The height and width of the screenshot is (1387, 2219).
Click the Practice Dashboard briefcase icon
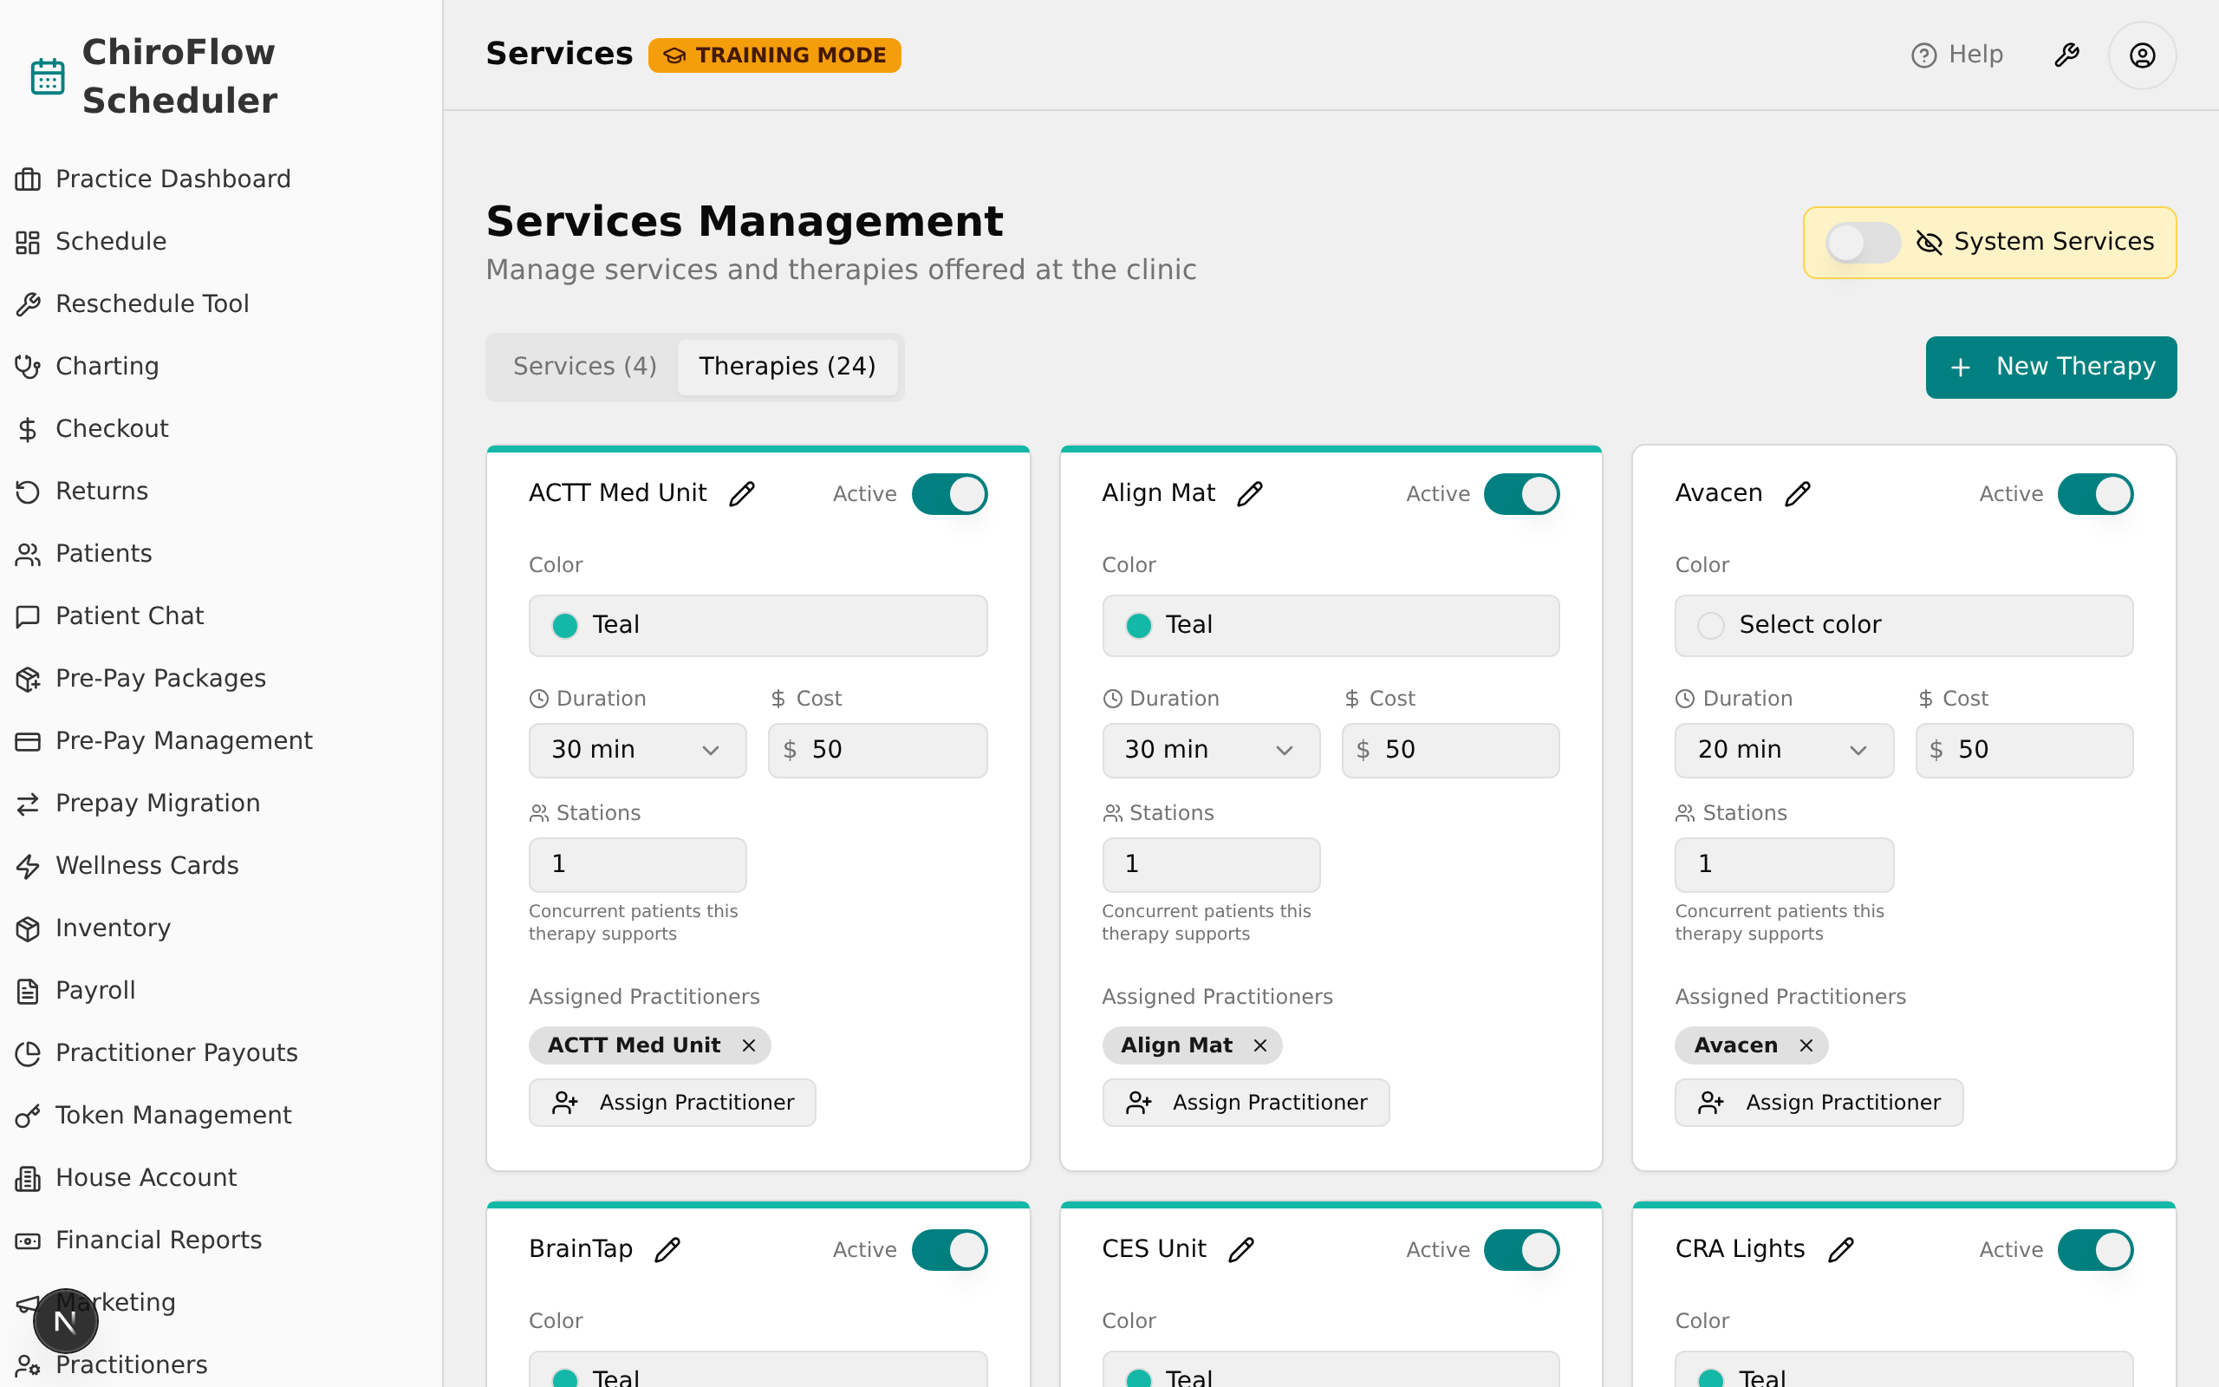pos(28,179)
